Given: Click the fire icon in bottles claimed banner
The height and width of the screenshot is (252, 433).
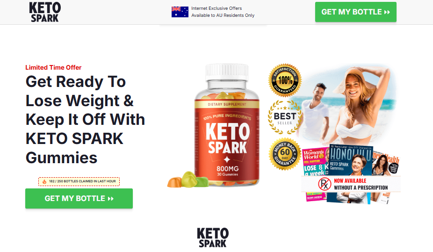Looking at the screenshot, I should click(x=44, y=181).
